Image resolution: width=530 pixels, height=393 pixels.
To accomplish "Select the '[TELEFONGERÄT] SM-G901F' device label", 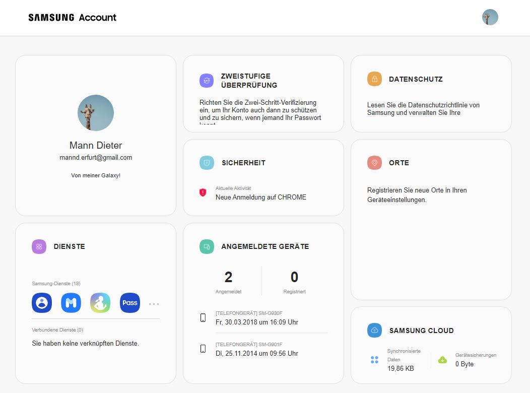I will point(249,344).
